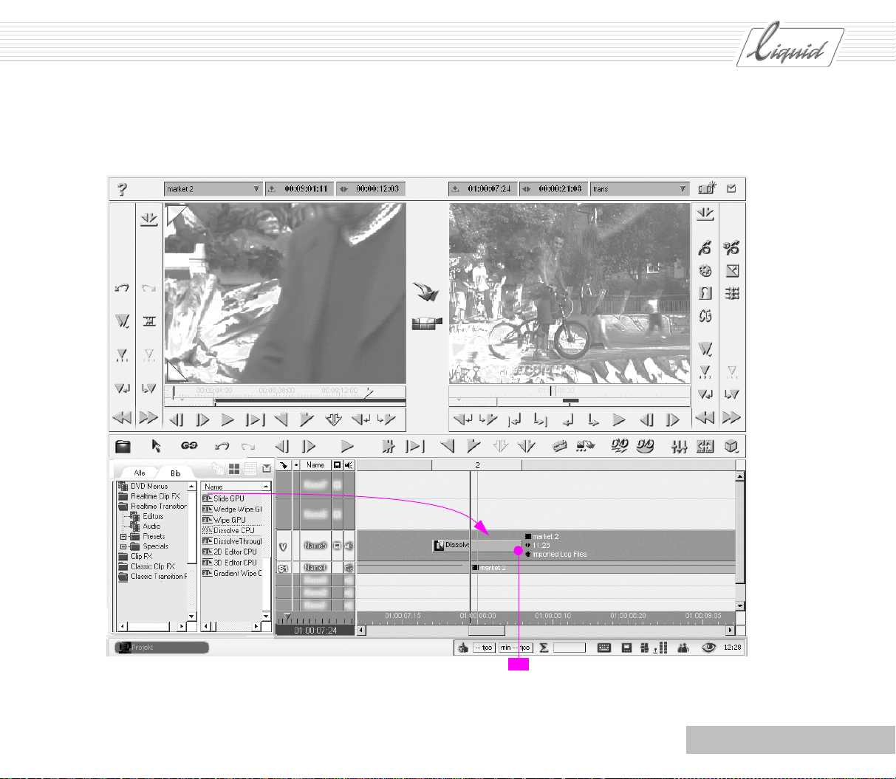
Task: Toggle the link chain tool
Action: (x=189, y=446)
